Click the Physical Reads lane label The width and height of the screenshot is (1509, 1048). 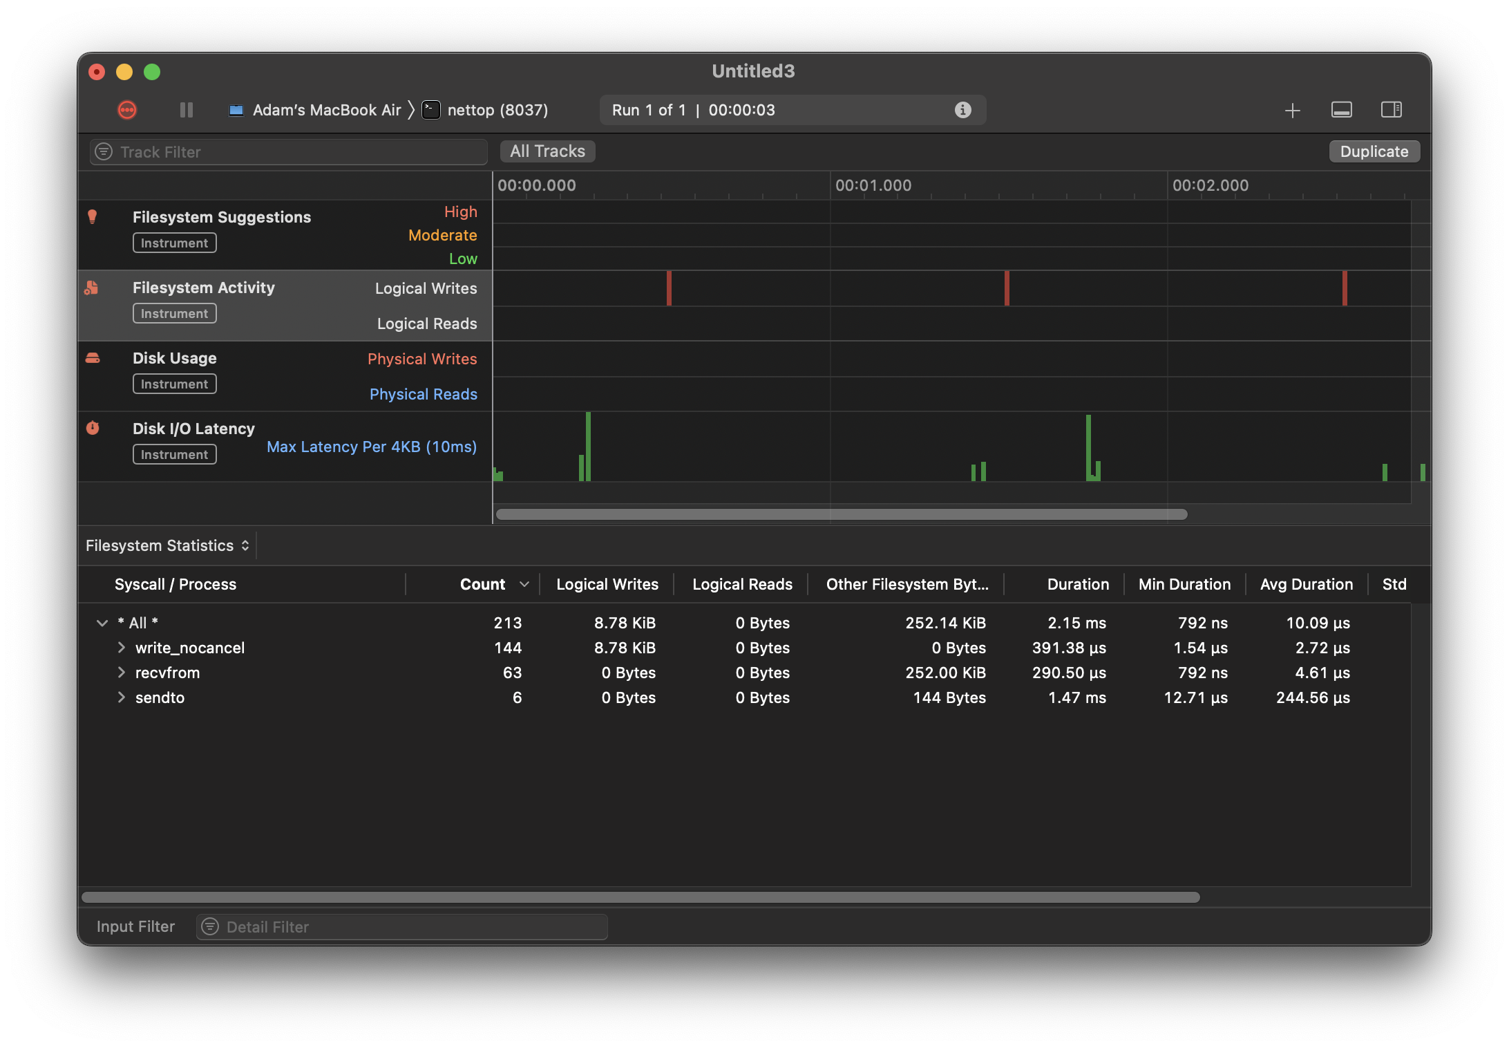pos(424,394)
